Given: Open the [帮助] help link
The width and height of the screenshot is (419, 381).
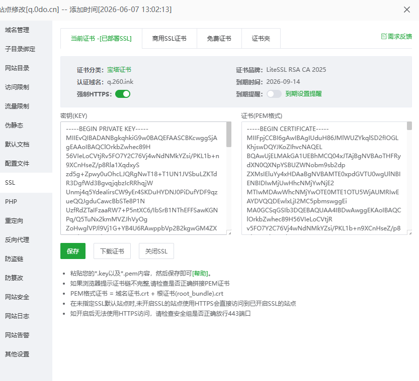Looking at the screenshot, I should (200, 273).
